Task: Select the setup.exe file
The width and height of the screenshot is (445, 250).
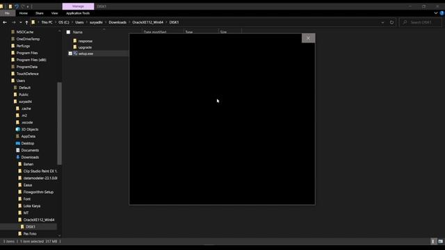Action: (86, 53)
